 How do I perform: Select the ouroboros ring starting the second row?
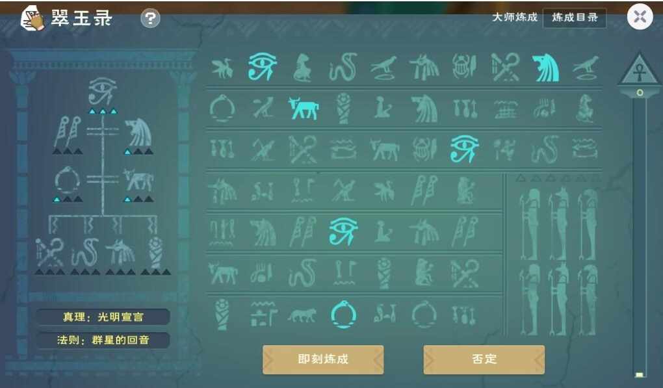tap(222, 108)
